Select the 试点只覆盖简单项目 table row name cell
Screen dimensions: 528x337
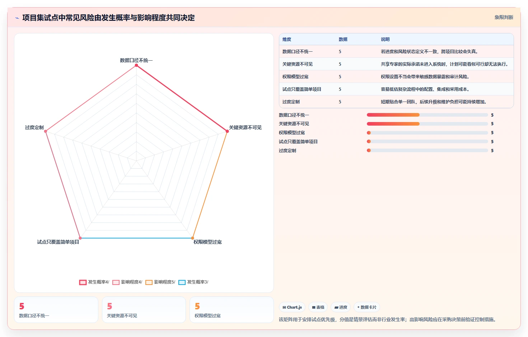tap(302, 89)
